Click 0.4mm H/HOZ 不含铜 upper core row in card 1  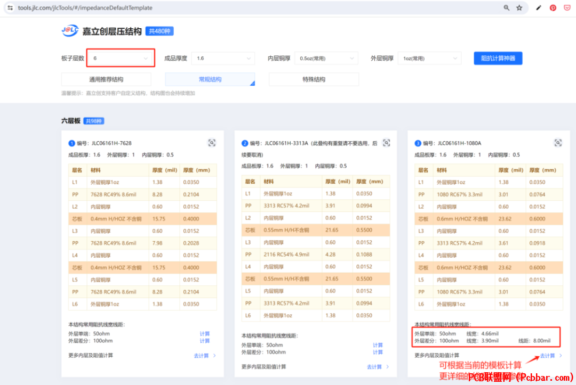click(142, 219)
